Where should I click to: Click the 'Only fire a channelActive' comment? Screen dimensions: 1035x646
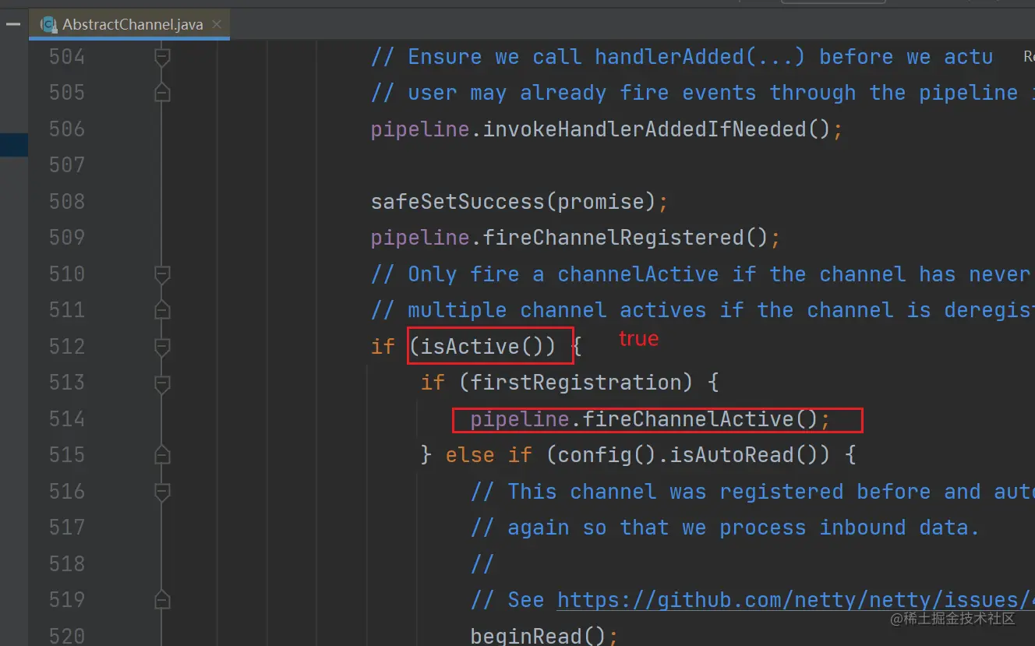701,274
